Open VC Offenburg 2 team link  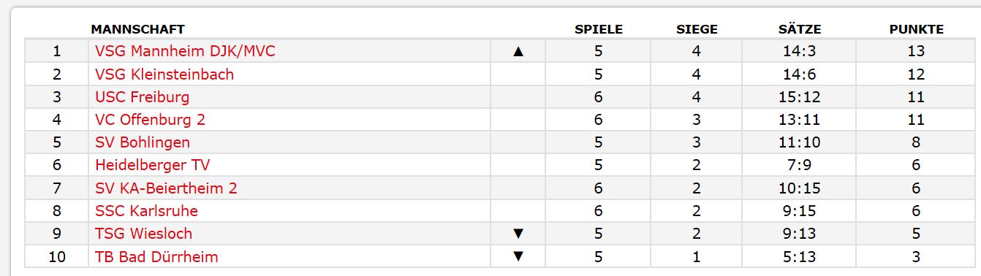click(150, 120)
